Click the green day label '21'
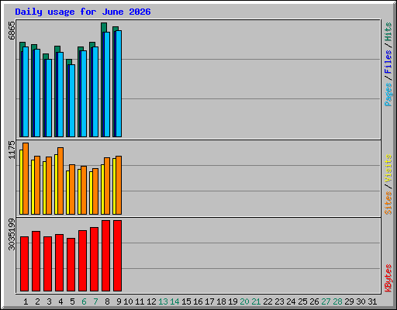397x310 pixels. 256,301
